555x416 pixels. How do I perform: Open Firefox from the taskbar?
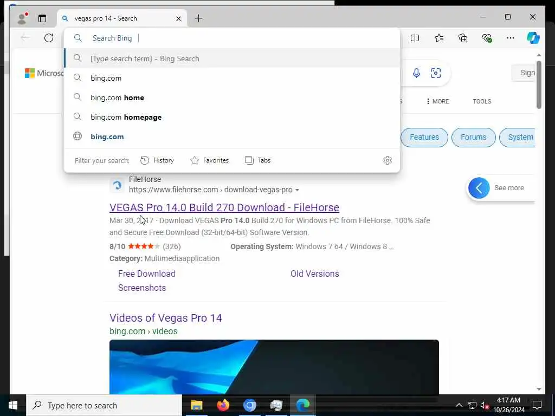223,405
